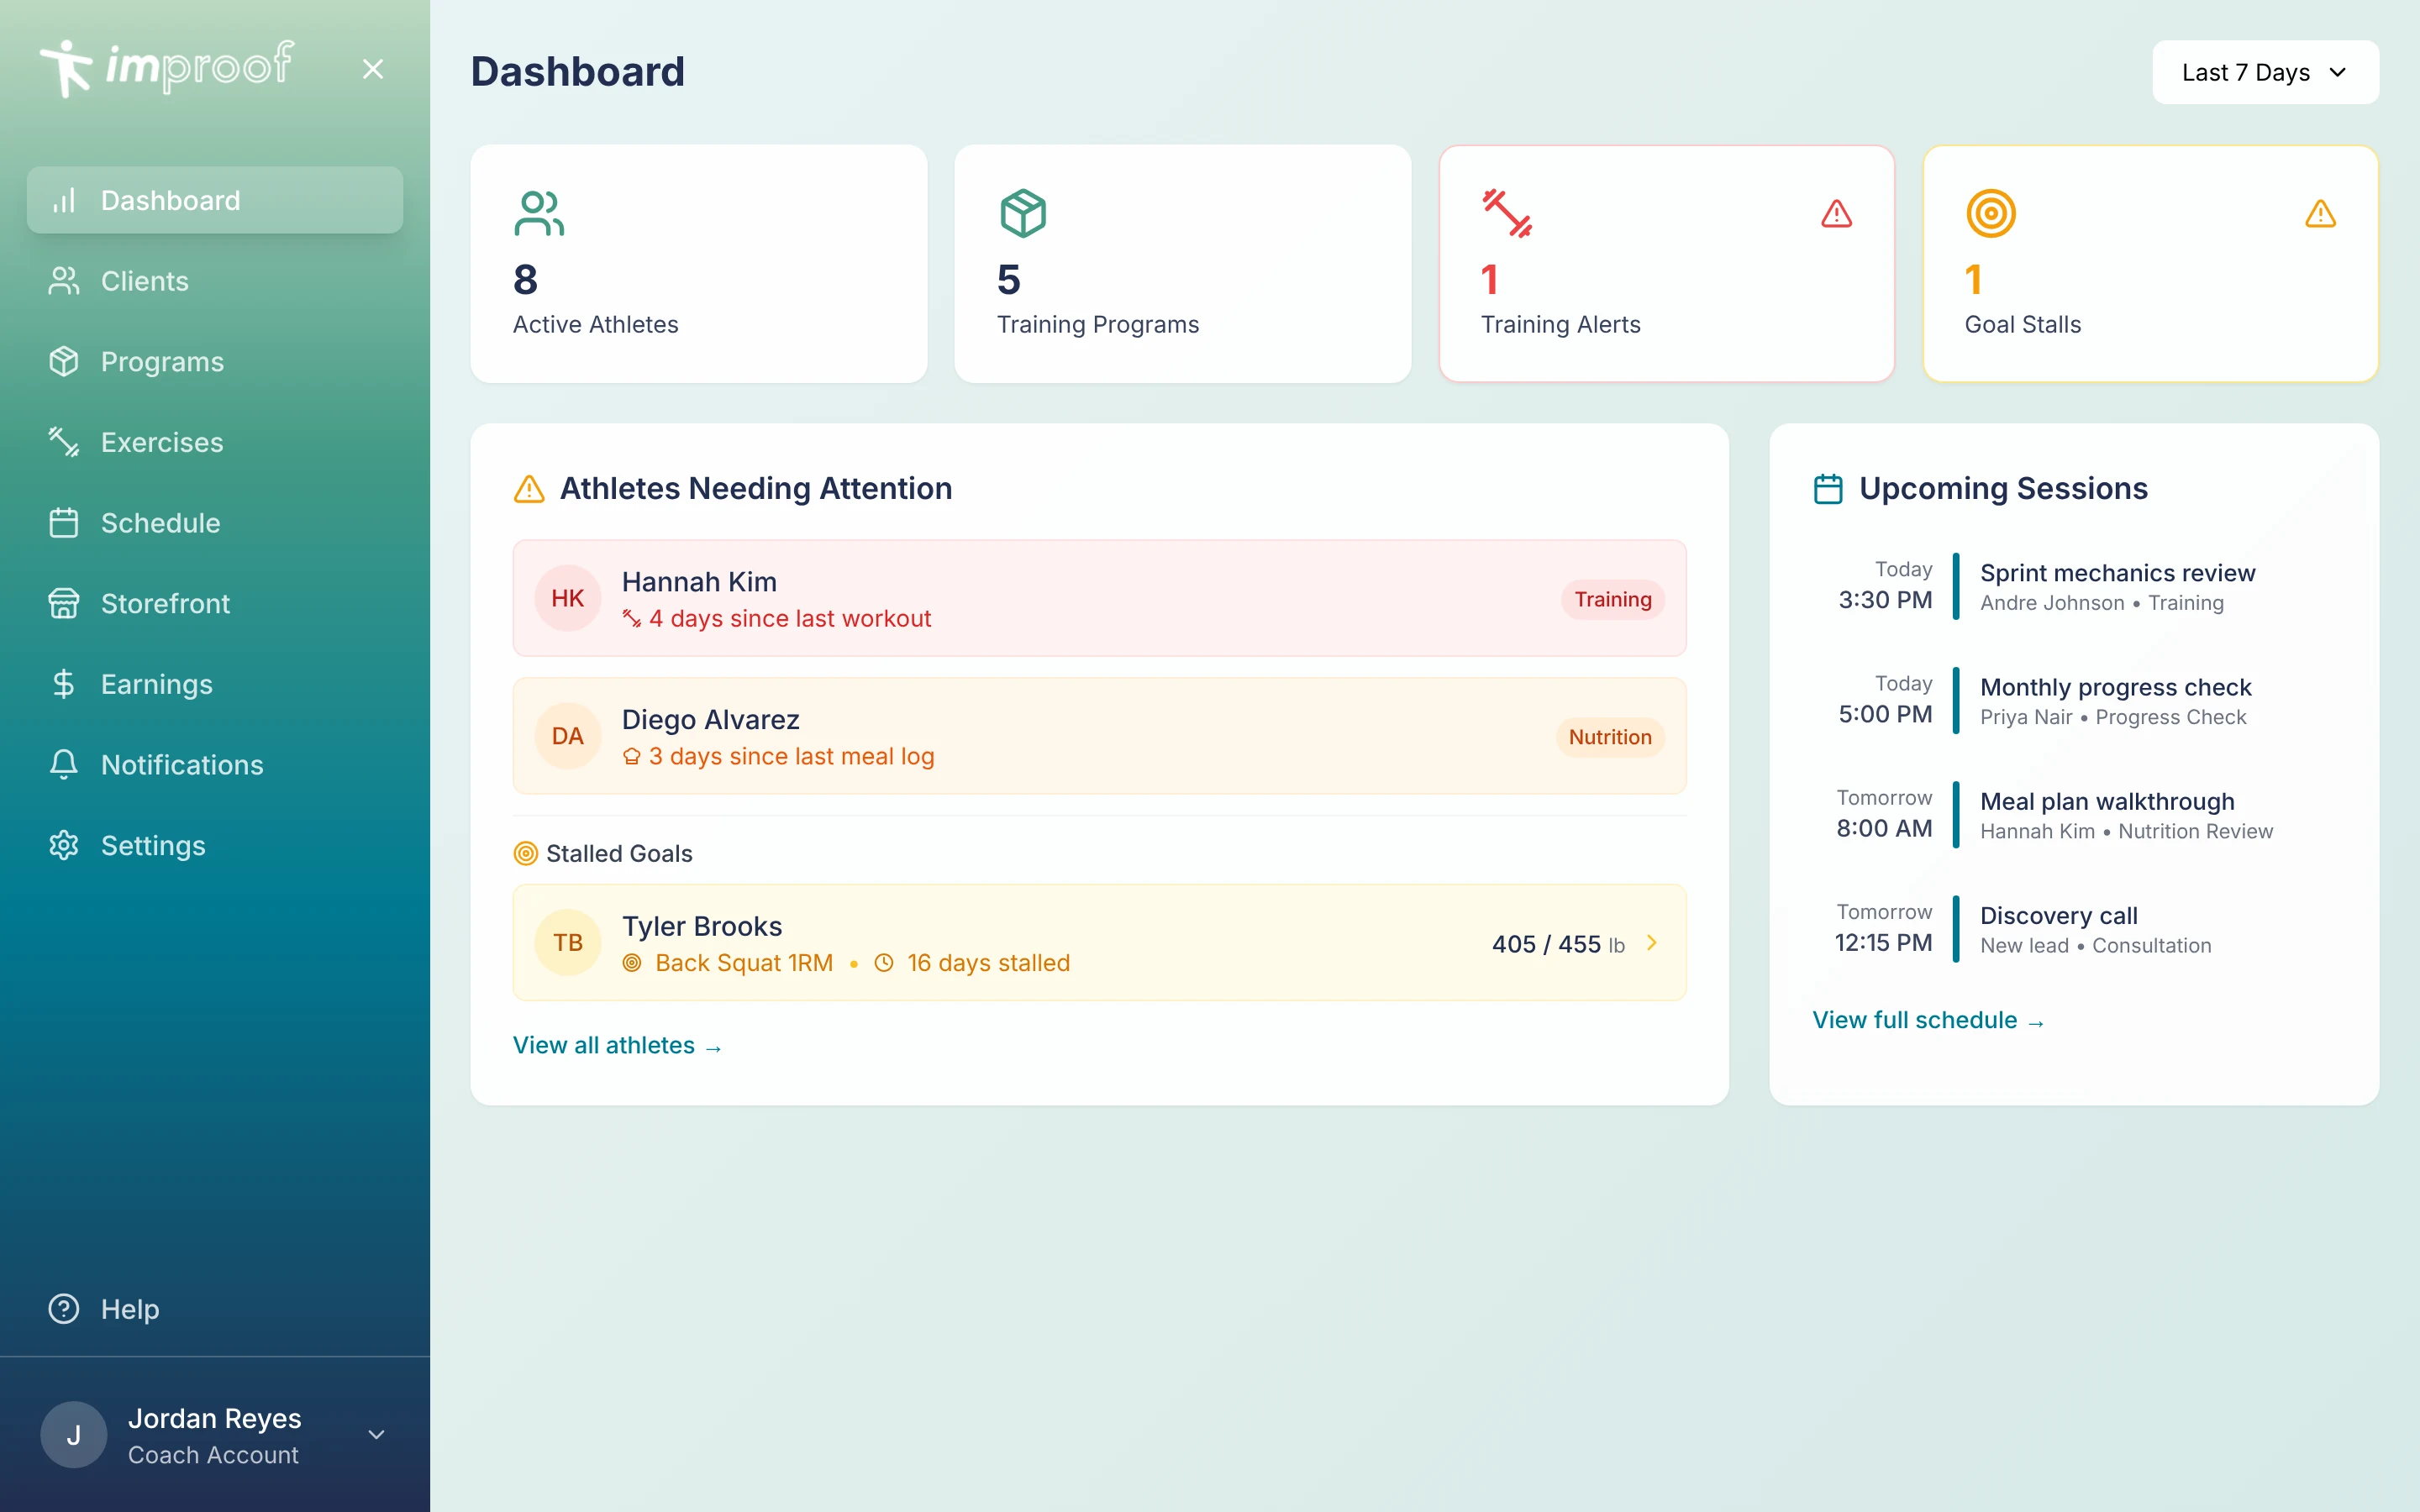The image size is (2420, 1512).
Task: Click the Storefront shop icon
Action: coord(64,603)
